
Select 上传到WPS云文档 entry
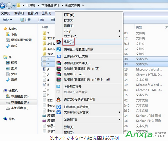[76, 56]
